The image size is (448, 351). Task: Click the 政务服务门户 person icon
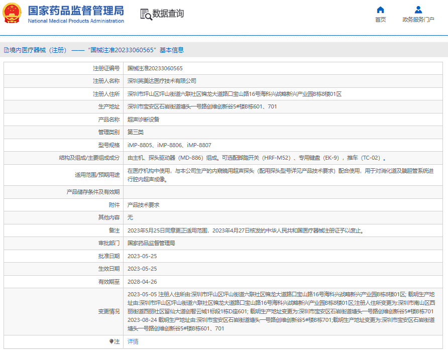(x=418, y=10)
